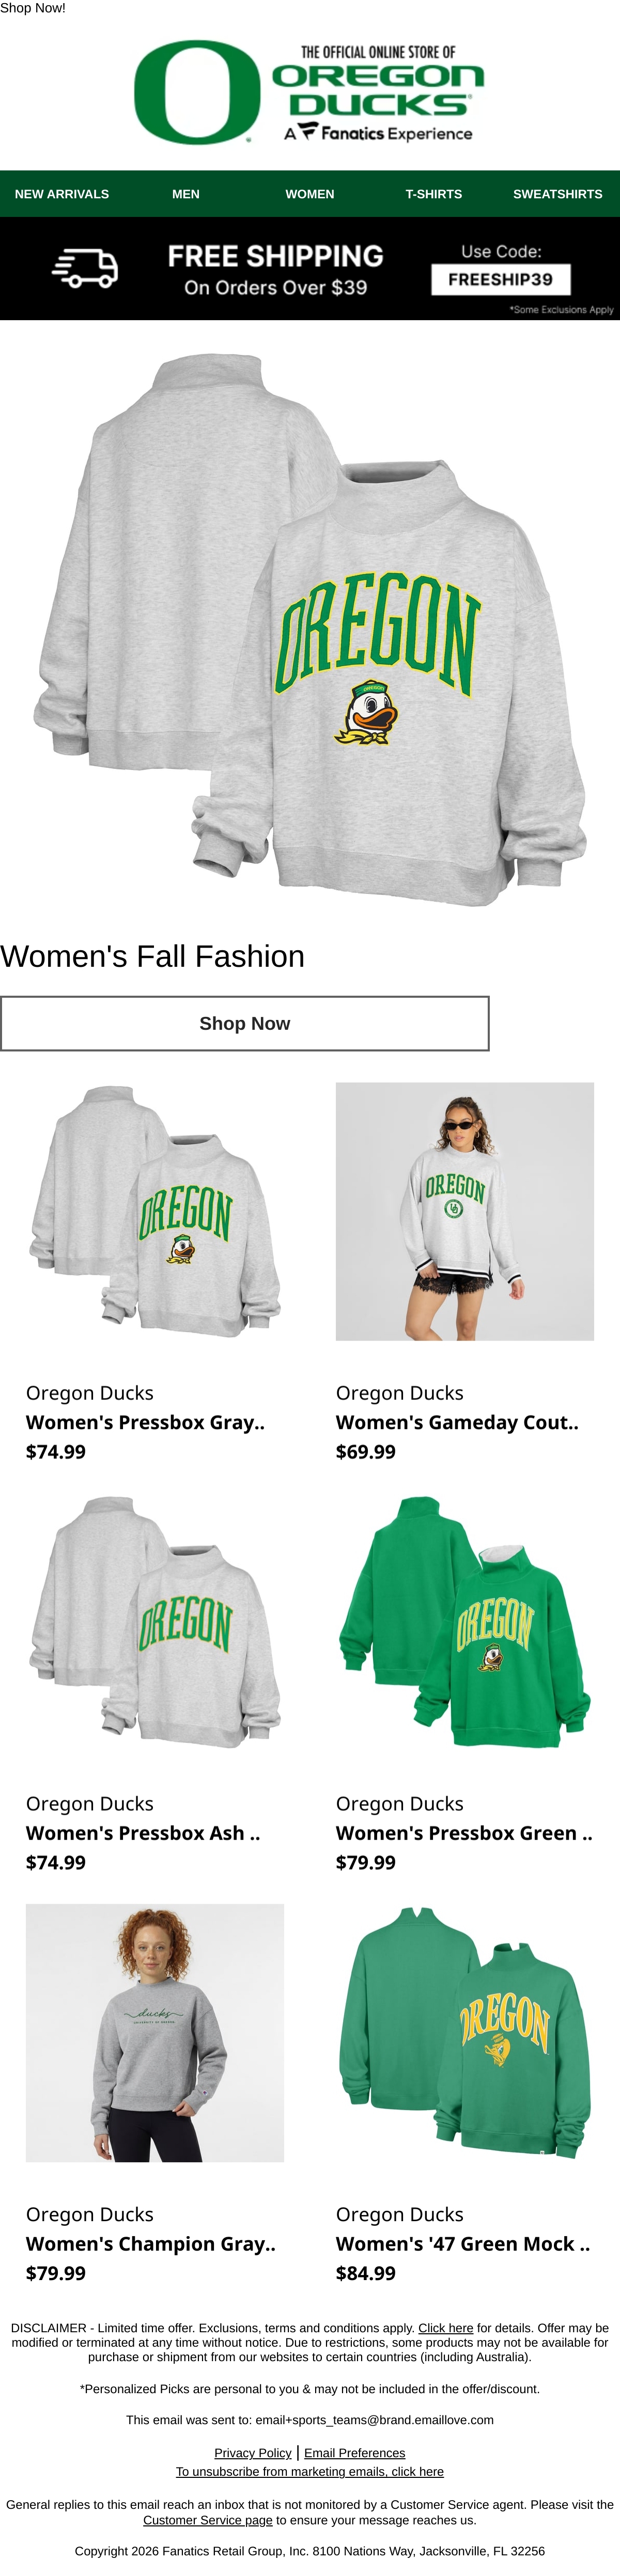Select T-SHIRTS in the navigation bar

[x=434, y=194]
